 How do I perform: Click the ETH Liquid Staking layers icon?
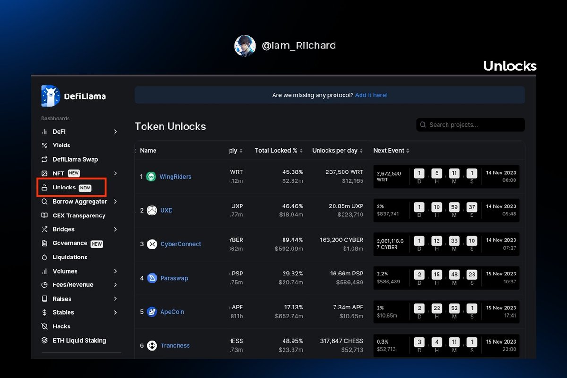click(44, 341)
